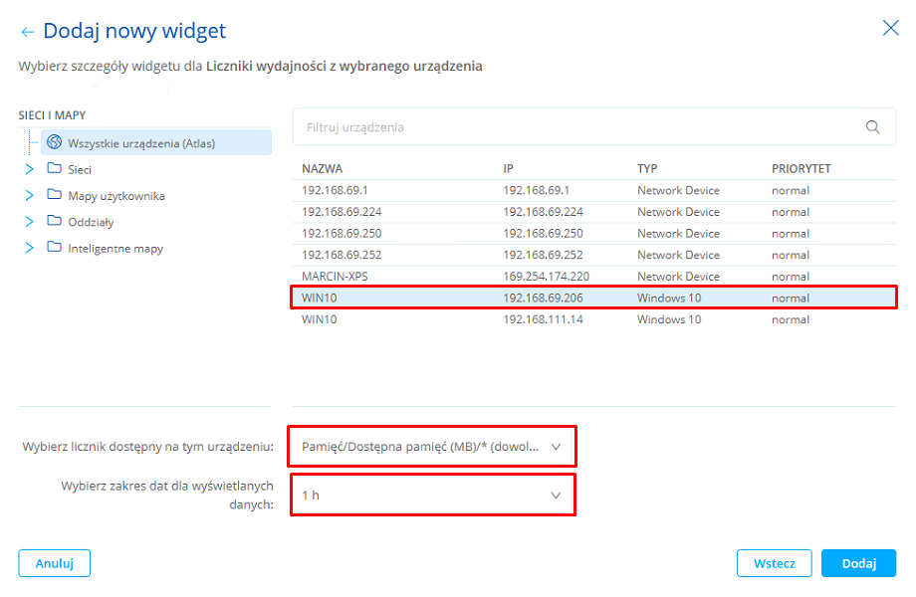
Task: Click the Inteligentne mapy folder icon
Action: pos(54,248)
